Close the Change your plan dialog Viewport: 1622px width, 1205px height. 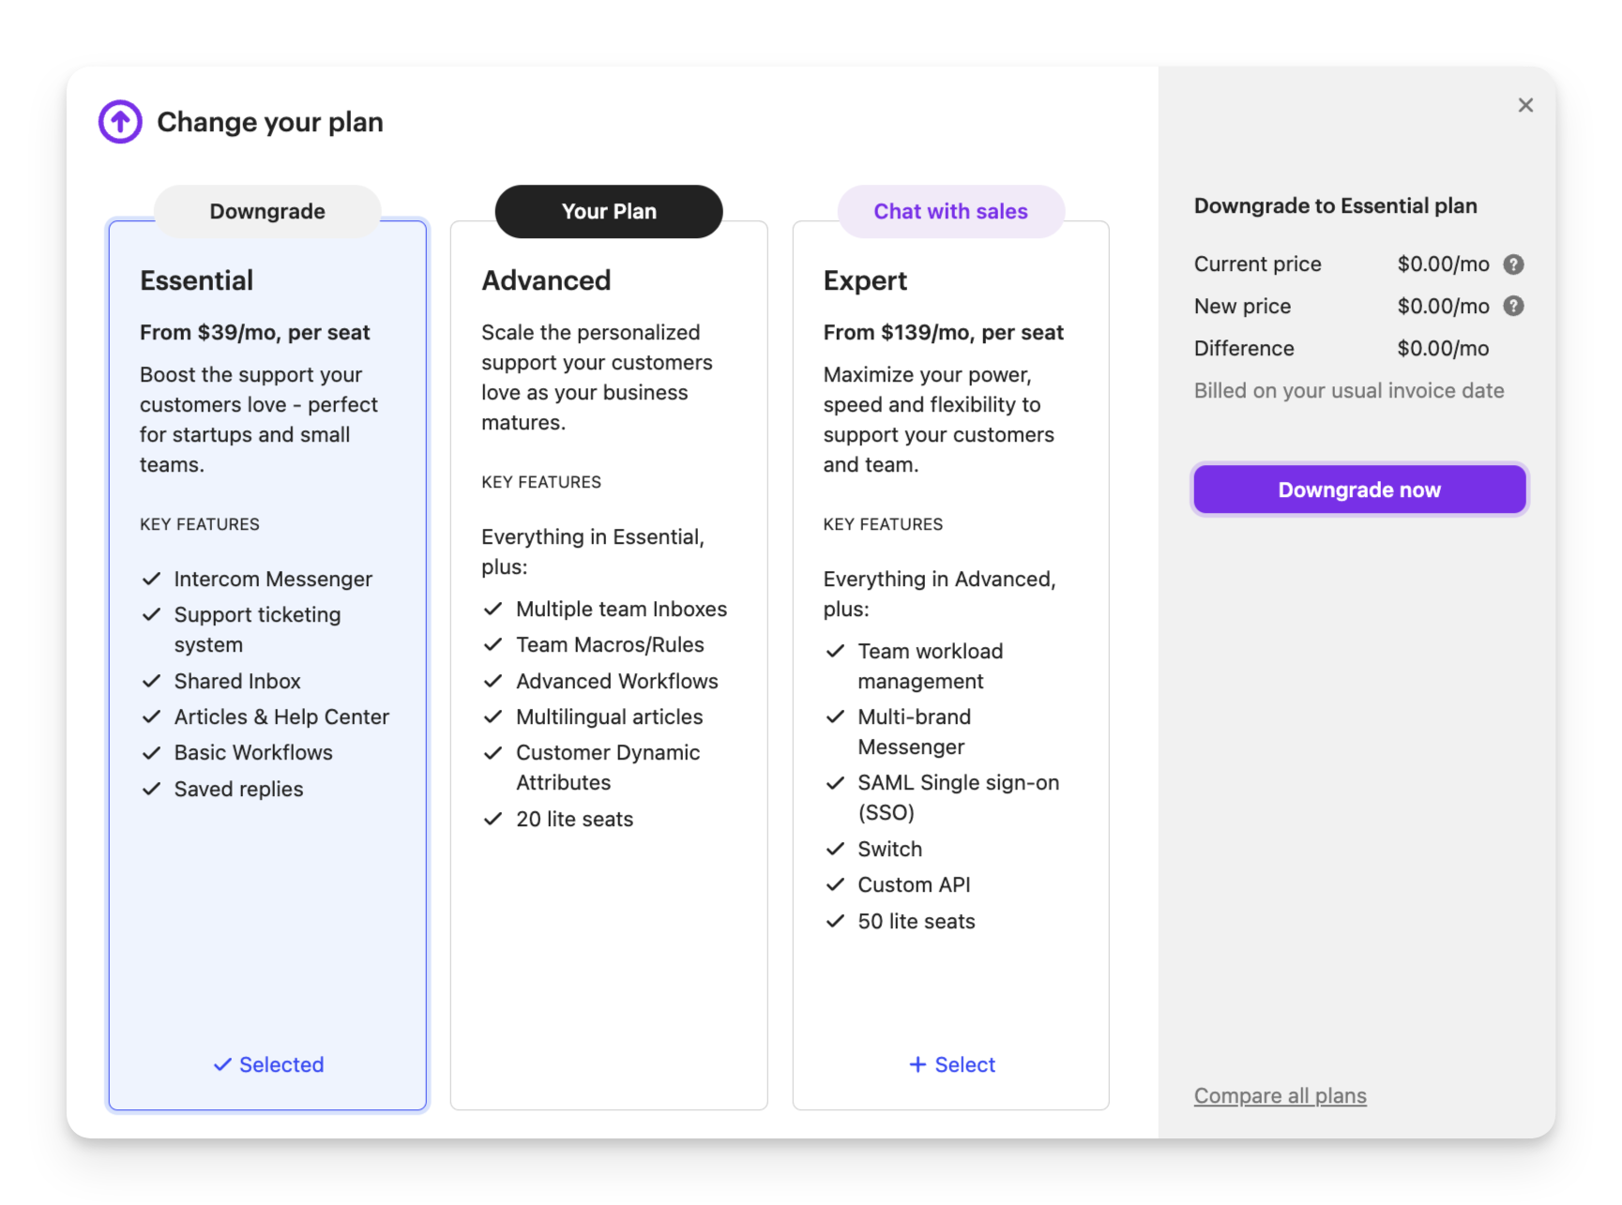[x=1525, y=105]
